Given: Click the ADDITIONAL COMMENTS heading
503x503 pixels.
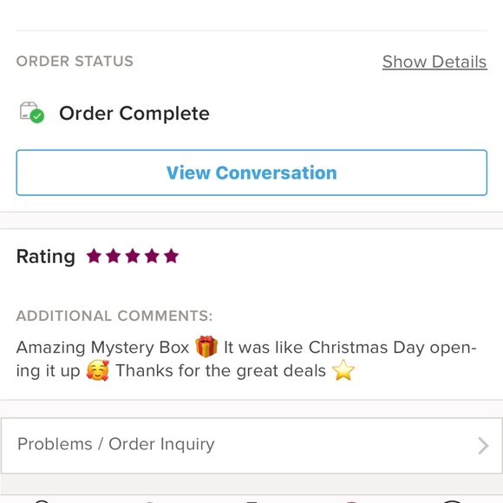Looking at the screenshot, I should [x=114, y=316].
